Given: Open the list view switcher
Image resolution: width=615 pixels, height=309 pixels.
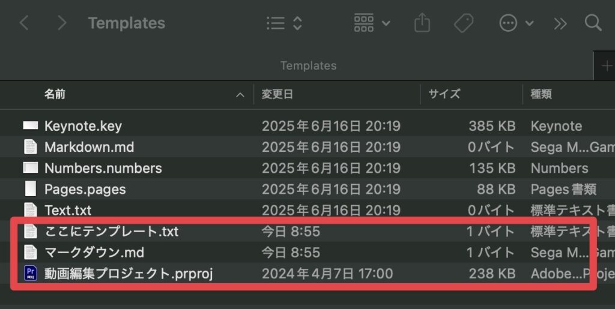Looking at the screenshot, I should pos(284,23).
